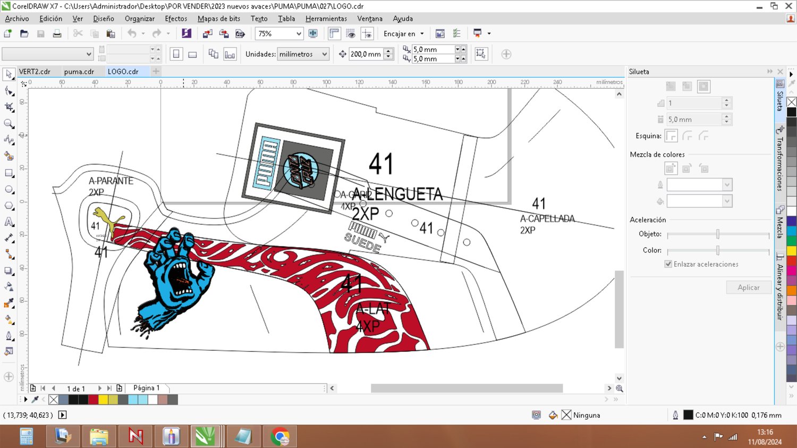Add a new document tab with plus

click(156, 71)
